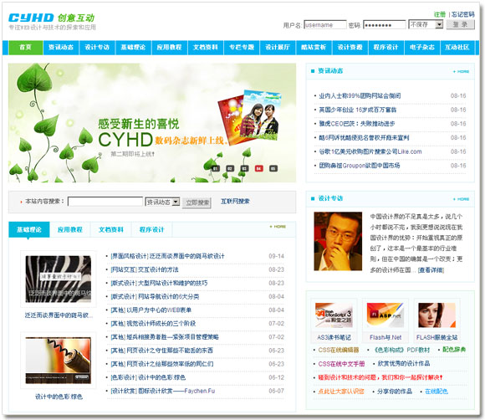This screenshot has height=420, width=485.
Task: Switch to the 应用教程 content tab
Action: click(x=70, y=229)
